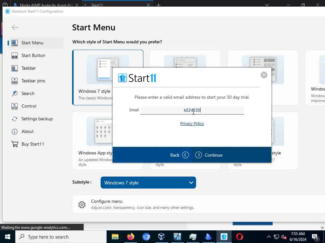Click the Back button in trial dialog
Image resolution: width=325 pixels, height=243 pixels.
(x=180, y=155)
